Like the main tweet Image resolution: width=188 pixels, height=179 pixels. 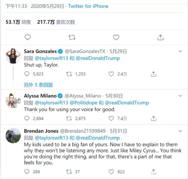[116, 37]
